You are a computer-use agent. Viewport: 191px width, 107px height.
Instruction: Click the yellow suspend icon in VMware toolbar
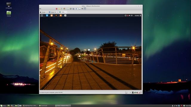click(59, 9)
